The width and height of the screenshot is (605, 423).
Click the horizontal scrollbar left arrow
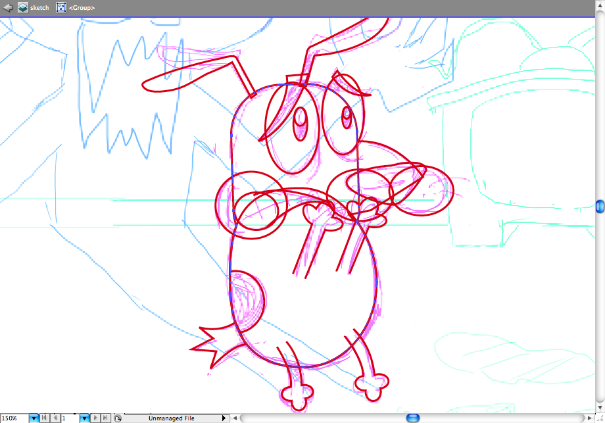pos(234,418)
